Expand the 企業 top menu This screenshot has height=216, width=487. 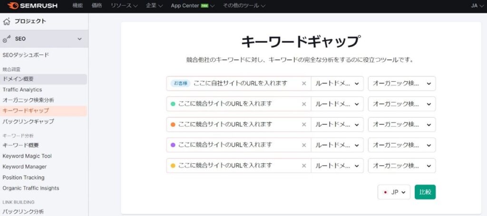click(155, 6)
